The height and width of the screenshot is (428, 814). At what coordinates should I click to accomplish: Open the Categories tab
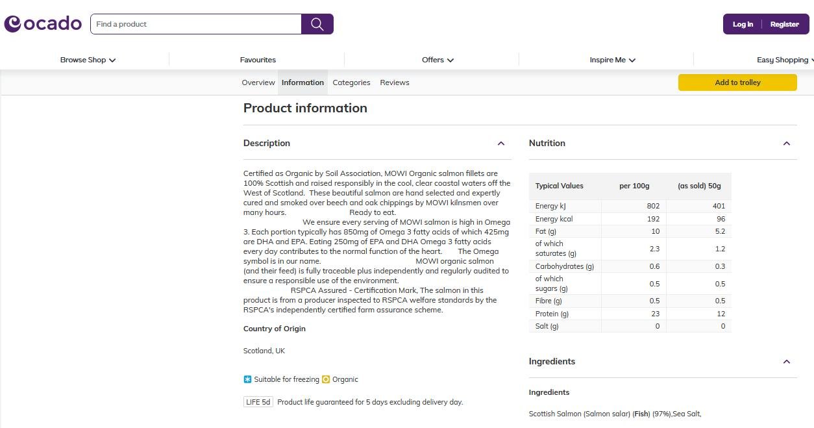click(x=351, y=82)
